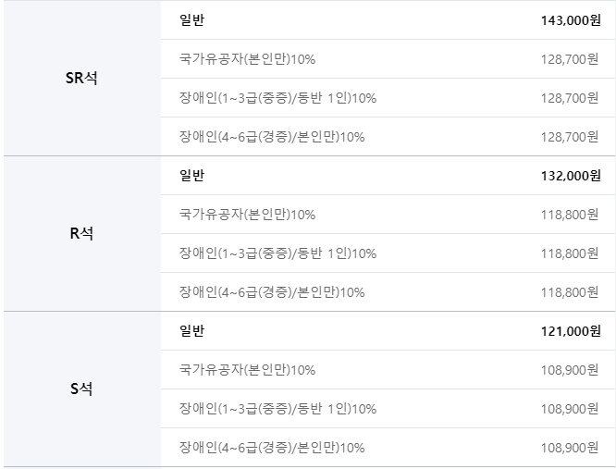The height and width of the screenshot is (469, 616).
Task: Select S석 국가유공자(본인만)10% discount row
Action: [x=388, y=370]
